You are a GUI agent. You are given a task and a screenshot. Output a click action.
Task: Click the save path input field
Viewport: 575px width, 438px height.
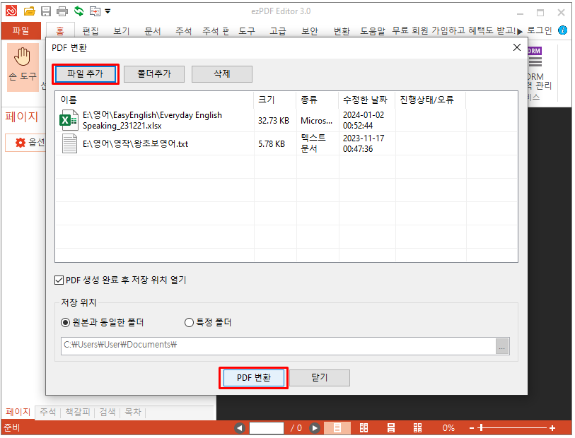click(278, 346)
